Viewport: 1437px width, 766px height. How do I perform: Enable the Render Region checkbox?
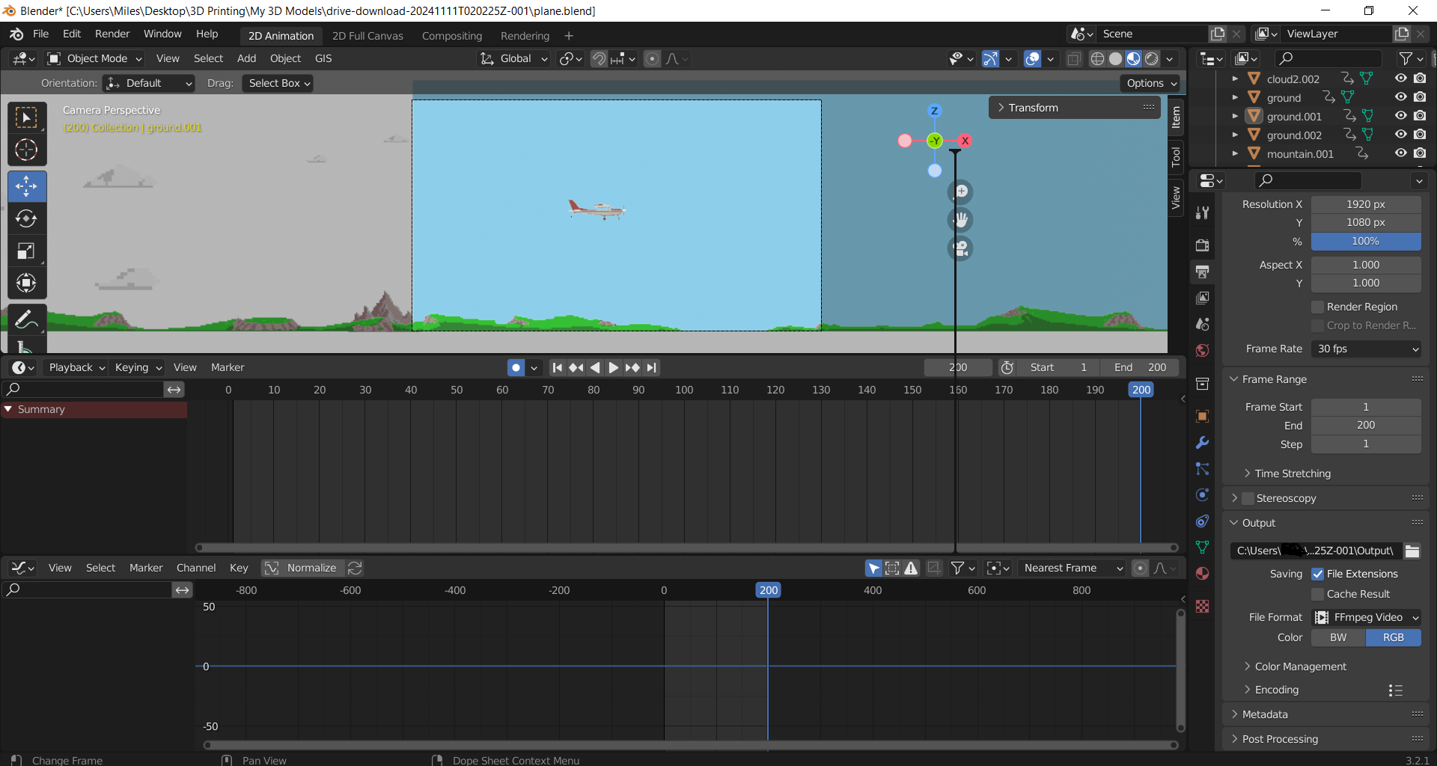pyautogui.click(x=1318, y=307)
